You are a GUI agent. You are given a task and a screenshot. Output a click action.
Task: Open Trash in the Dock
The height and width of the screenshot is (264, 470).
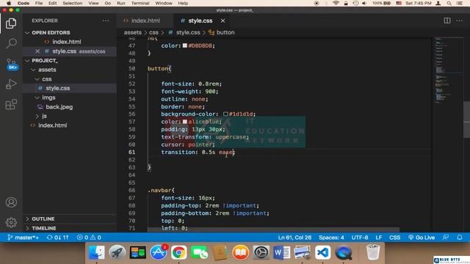pos(373,252)
